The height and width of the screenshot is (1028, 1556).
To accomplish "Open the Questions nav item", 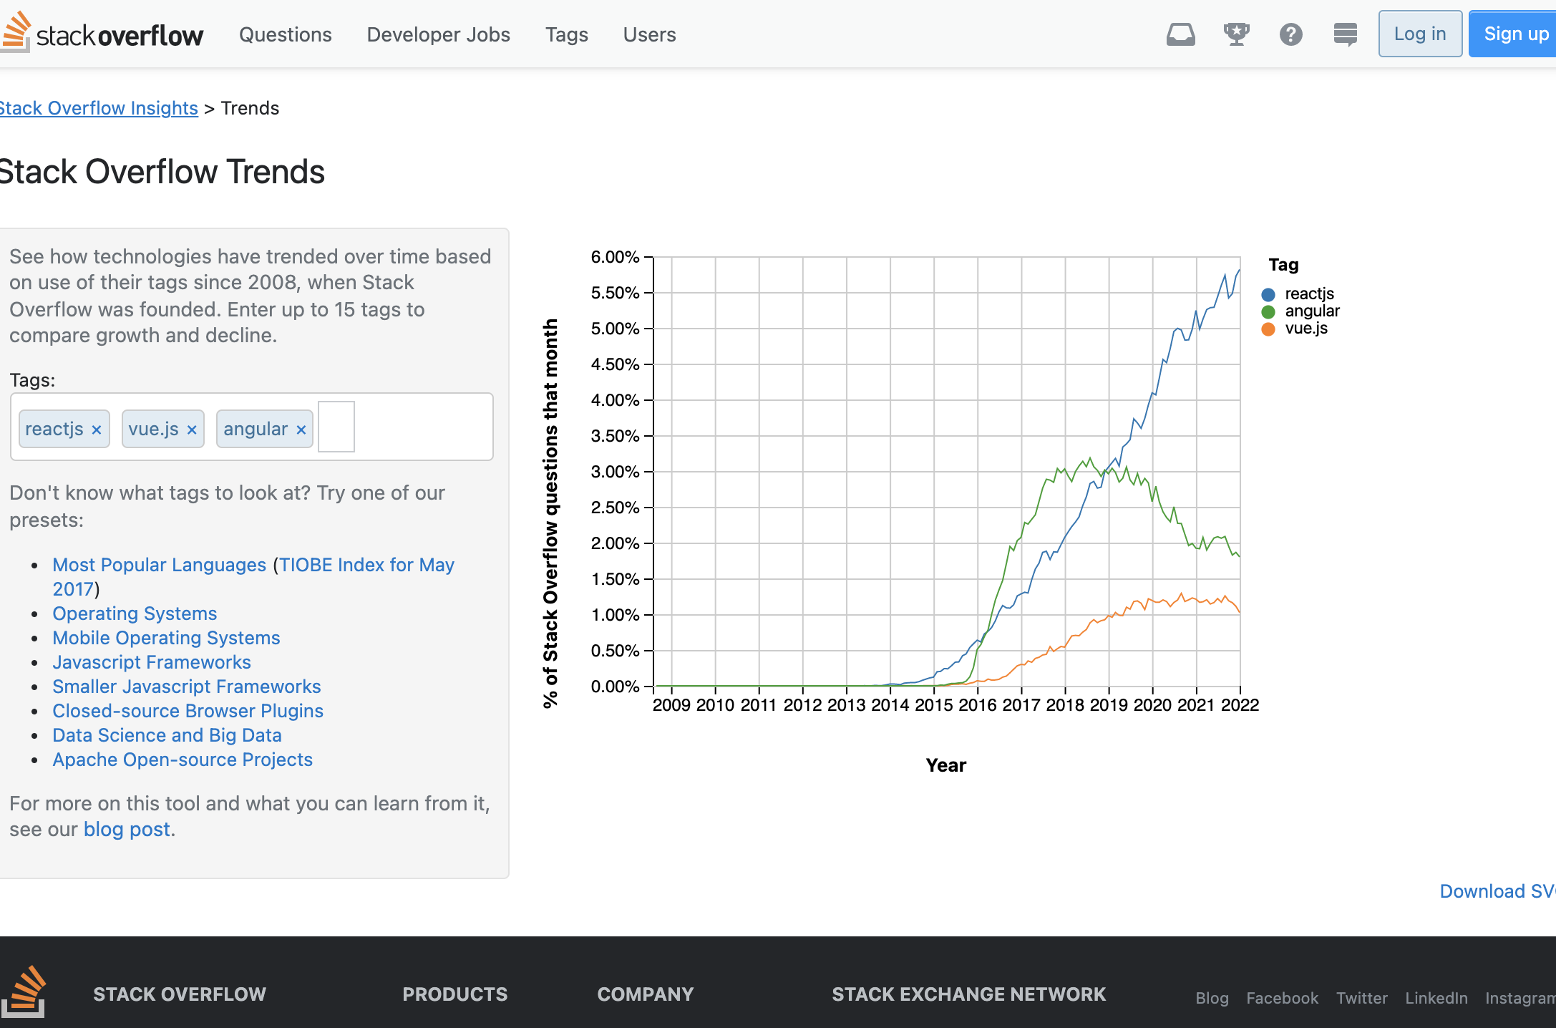I will (285, 34).
